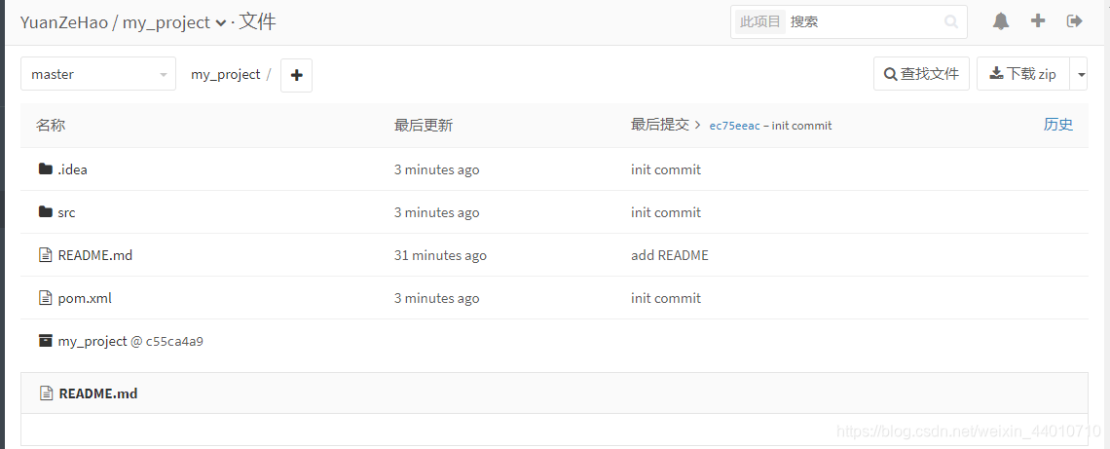The image size is (1110, 449).
Task: Expand the download zip format caret
Action: (x=1079, y=74)
